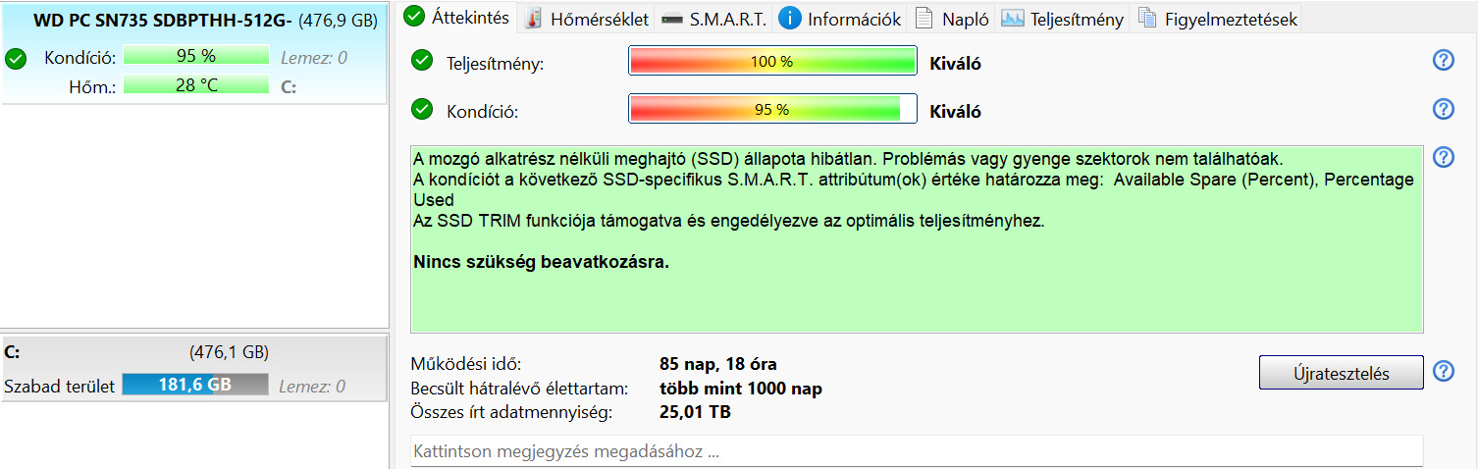Click the green checkmark next to Teljesítmény

click(x=422, y=62)
